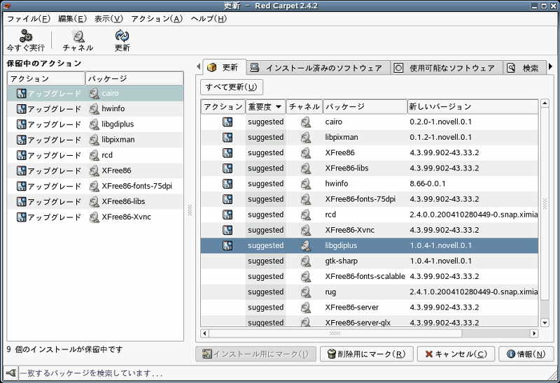Click package icon beside libpixman in pending list
The height and width of the screenshot is (383, 560).
(x=94, y=140)
